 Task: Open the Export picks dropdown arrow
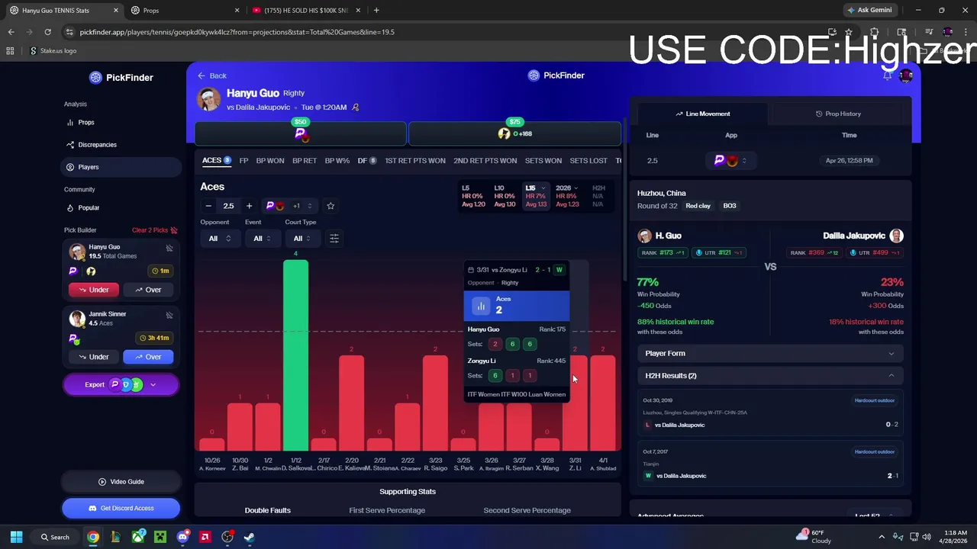tap(153, 385)
